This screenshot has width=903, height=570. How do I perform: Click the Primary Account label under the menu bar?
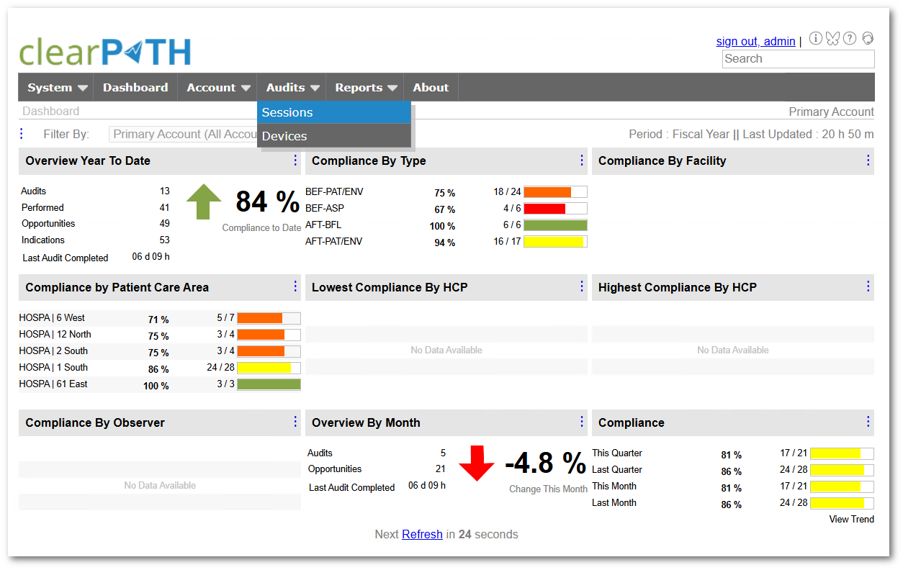[x=832, y=112]
